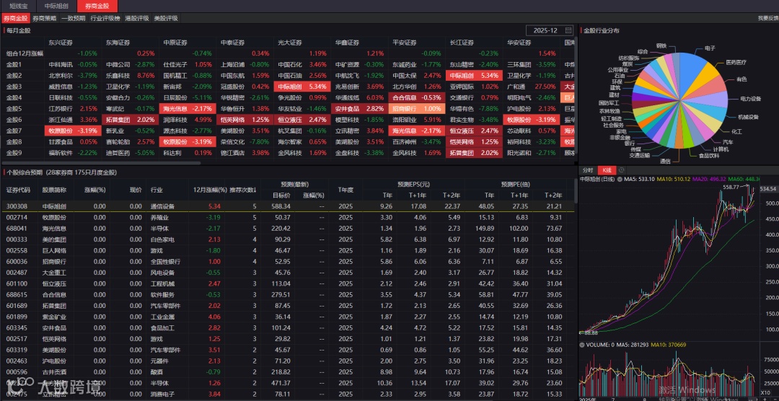Image resolution: width=779 pixels, height=401 pixels.
Task: Click the 我要反馈 feedback link
Action: point(768,18)
